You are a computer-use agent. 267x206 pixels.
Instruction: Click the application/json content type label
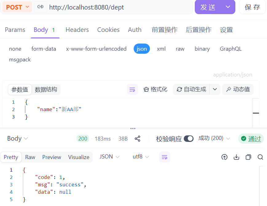(232, 75)
